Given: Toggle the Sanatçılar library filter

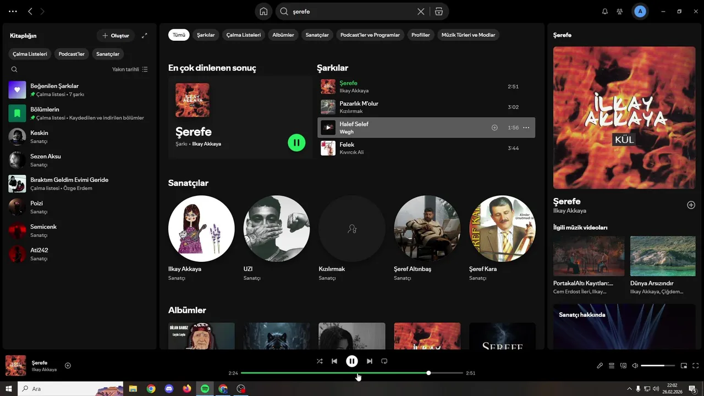Looking at the screenshot, I should coord(108,54).
